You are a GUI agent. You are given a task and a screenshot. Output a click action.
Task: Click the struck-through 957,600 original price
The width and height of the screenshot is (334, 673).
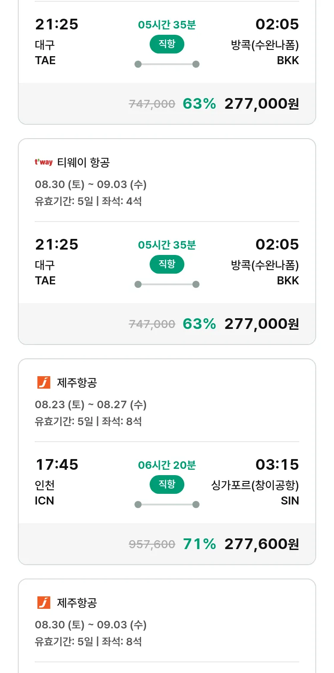[x=152, y=544]
